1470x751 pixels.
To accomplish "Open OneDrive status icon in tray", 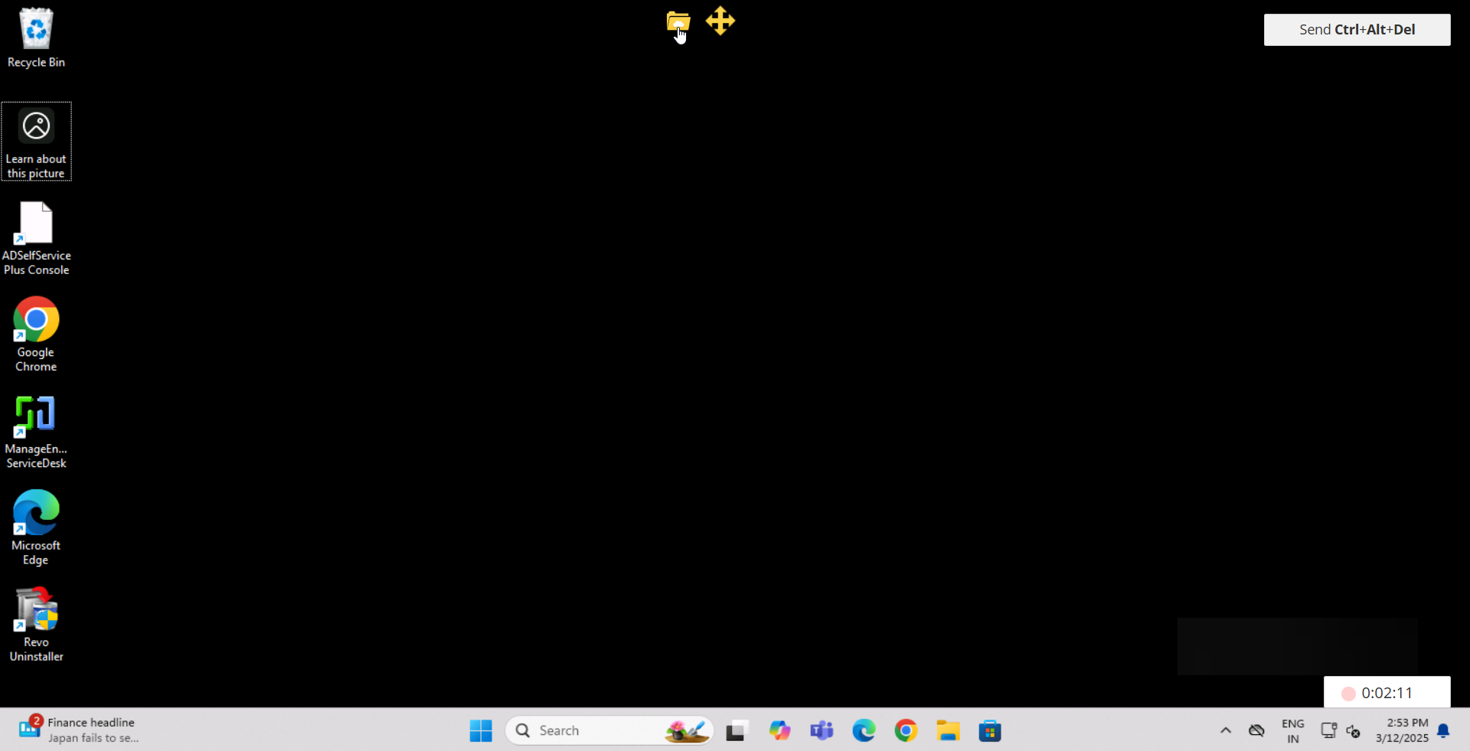I will pyautogui.click(x=1256, y=731).
